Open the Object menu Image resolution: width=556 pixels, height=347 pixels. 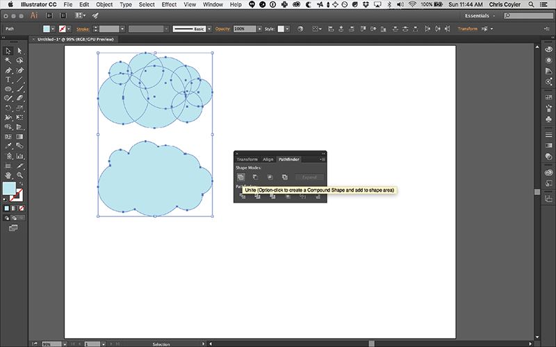pos(104,4)
